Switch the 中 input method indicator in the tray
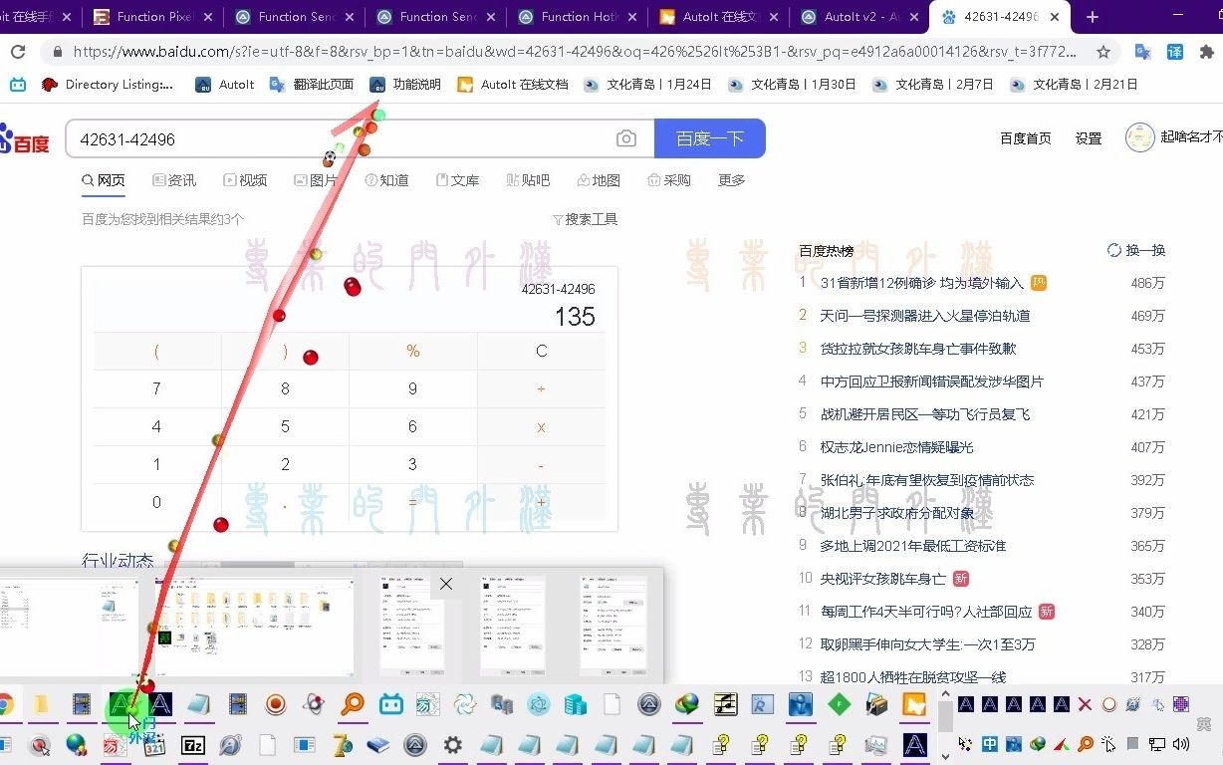This screenshot has width=1223, height=765. pos(989,744)
